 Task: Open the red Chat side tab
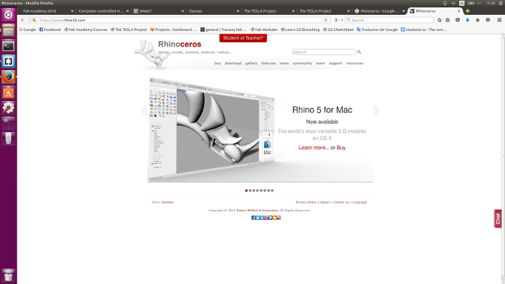[498, 219]
